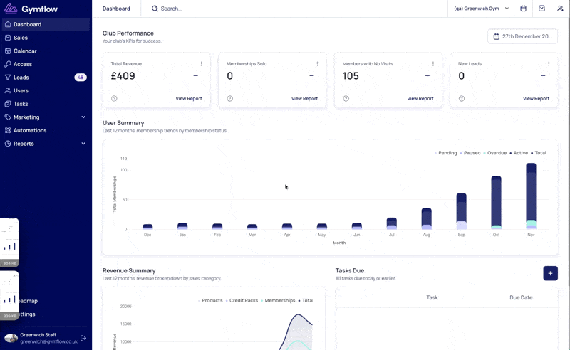Viewport: 570px width, 350px height.
Task: Open Total Revenue card options menu
Action: pos(202,64)
